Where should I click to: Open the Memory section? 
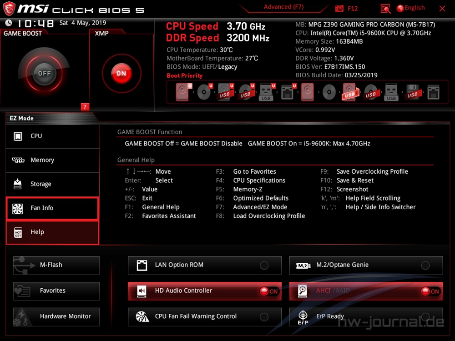52,160
